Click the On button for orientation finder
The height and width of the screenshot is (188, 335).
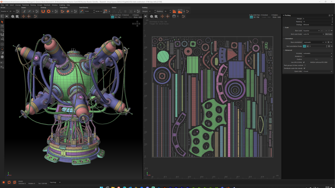(x=305, y=46)
